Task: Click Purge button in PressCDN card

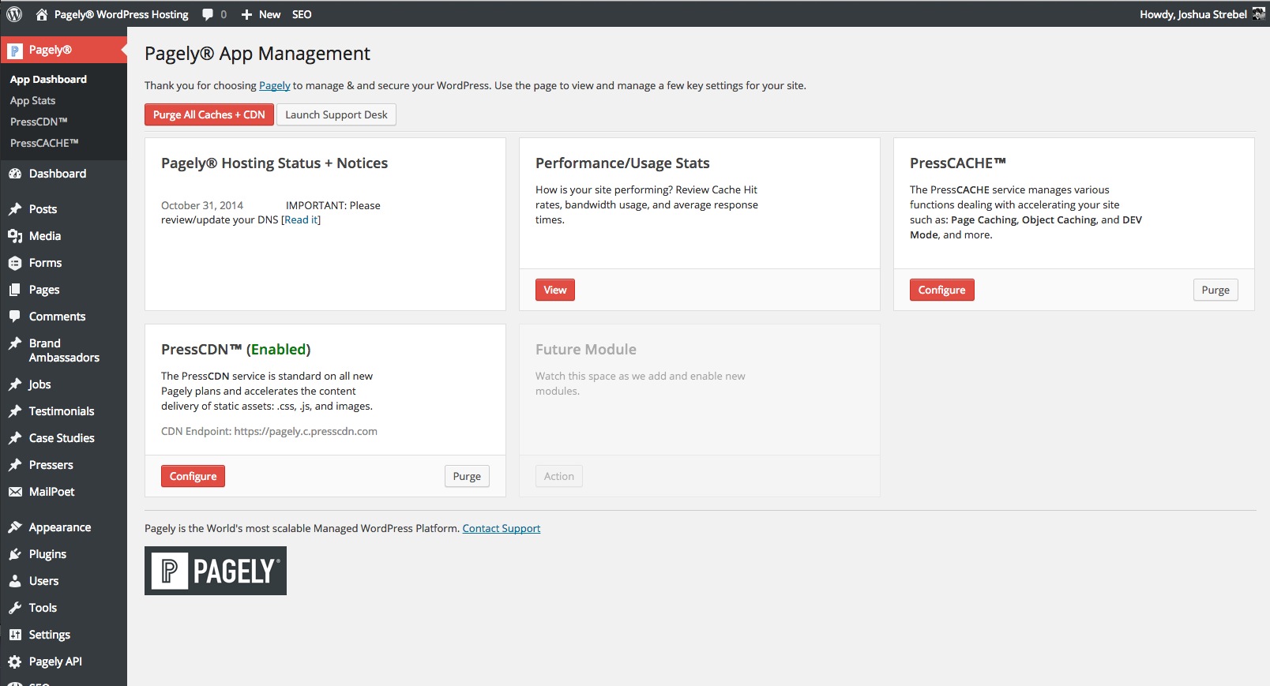Action: coord(467,476)
